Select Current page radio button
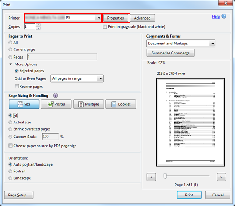The image size is (235, 206). (x=10, y=49)
